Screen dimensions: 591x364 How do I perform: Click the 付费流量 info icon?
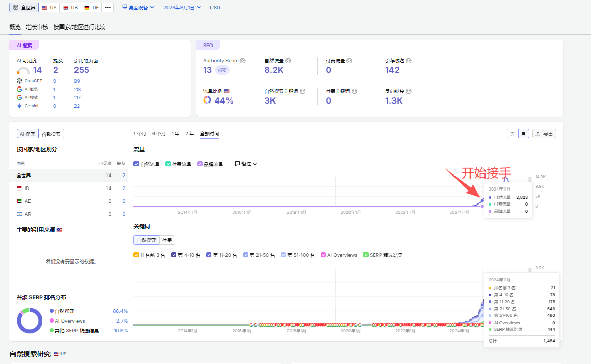pyautogui.click(x=349, y=61)
